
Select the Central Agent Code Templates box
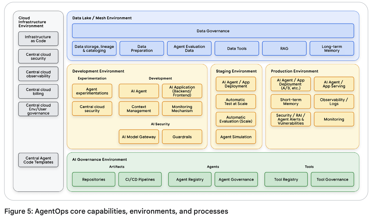point(38,160)
